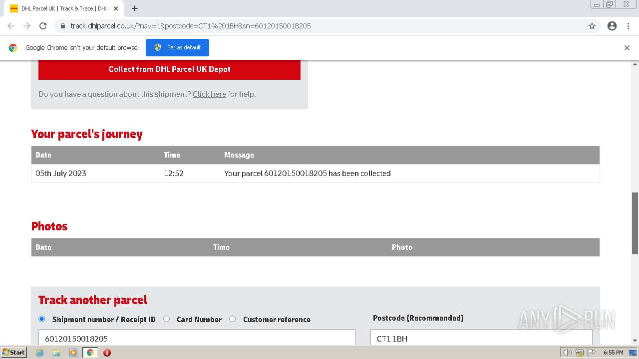Open a new browser tab

tap(135, 8)
